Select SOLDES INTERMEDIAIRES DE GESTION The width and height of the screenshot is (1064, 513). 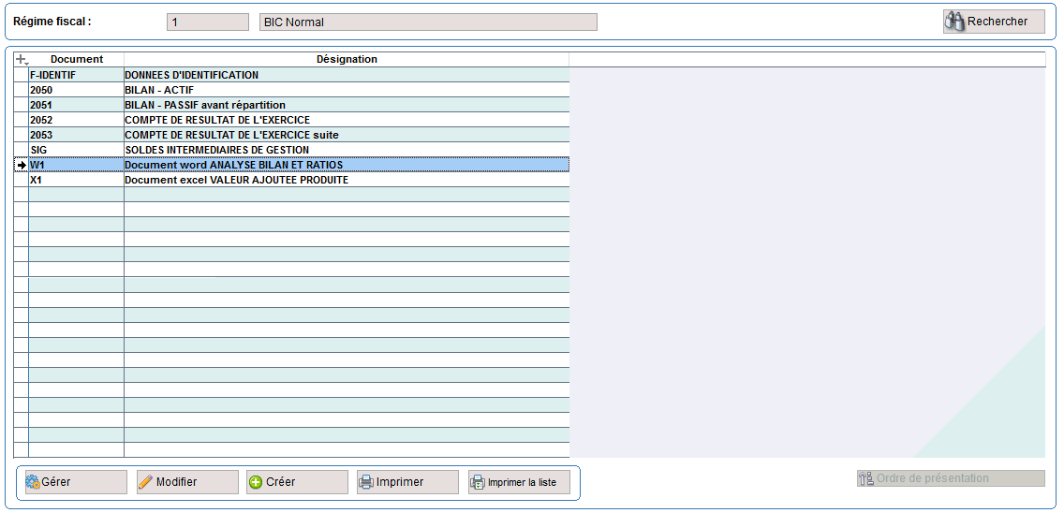347,150
